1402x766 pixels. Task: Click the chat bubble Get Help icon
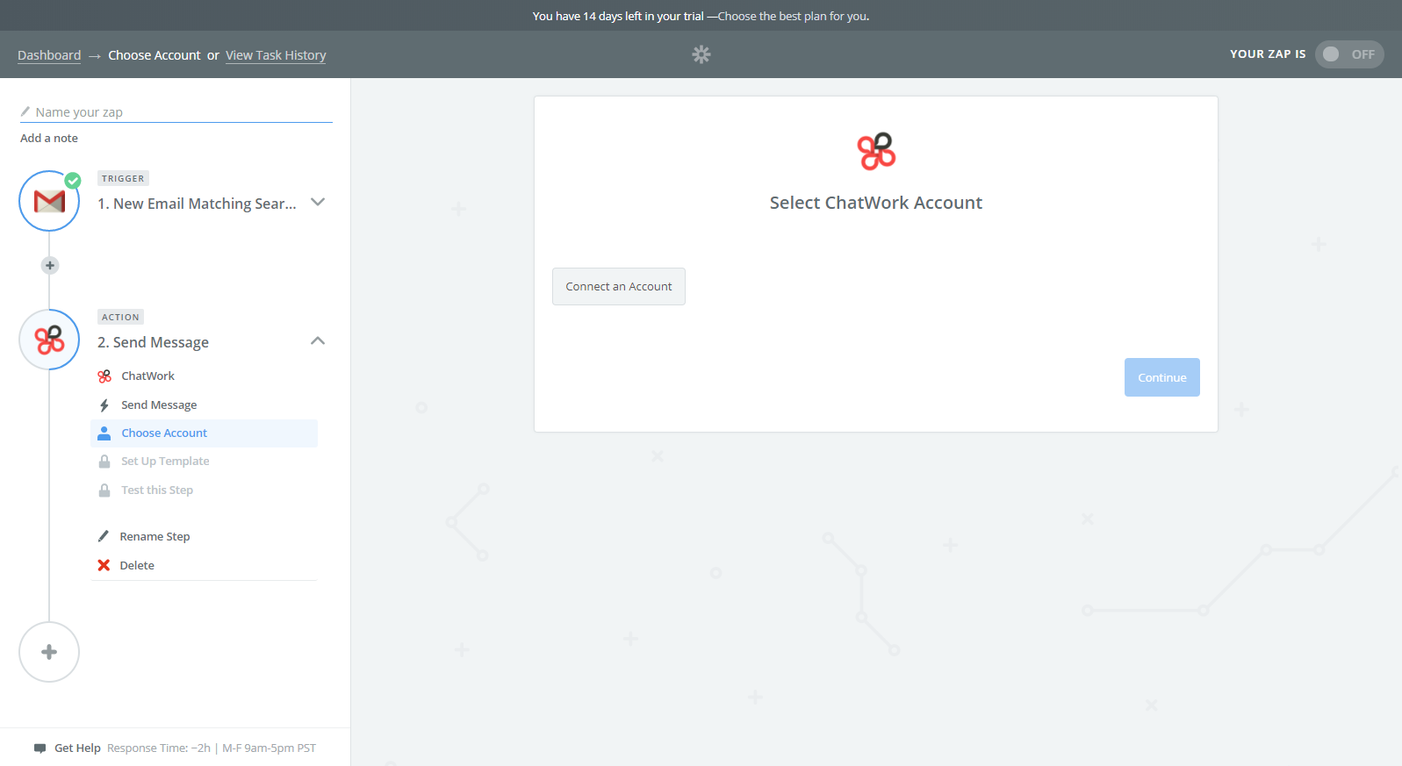(40, 748)
